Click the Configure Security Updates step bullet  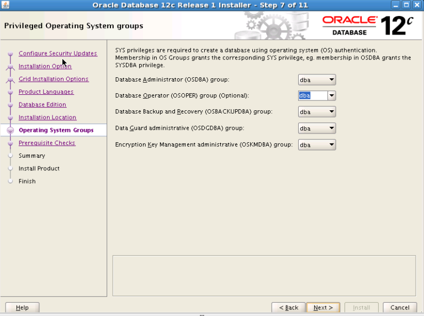pos(10,53)
